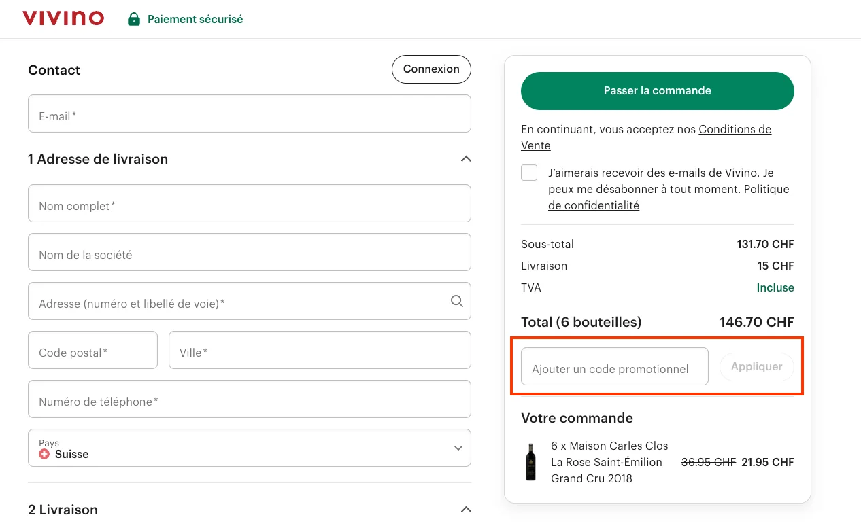Click Passer la commande button
Viewport: 861px width, 528px height.
tap(658, 91)
